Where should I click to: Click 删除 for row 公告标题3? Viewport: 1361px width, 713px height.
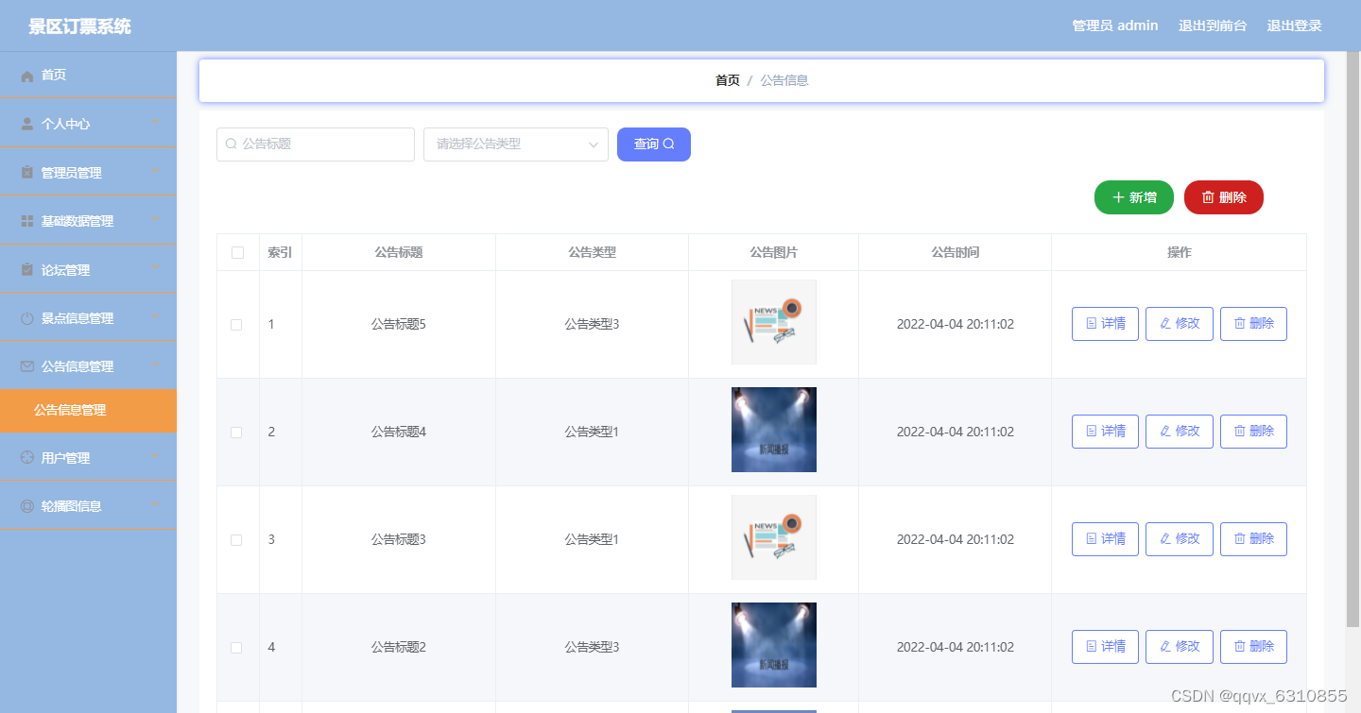click(1253, 539)
